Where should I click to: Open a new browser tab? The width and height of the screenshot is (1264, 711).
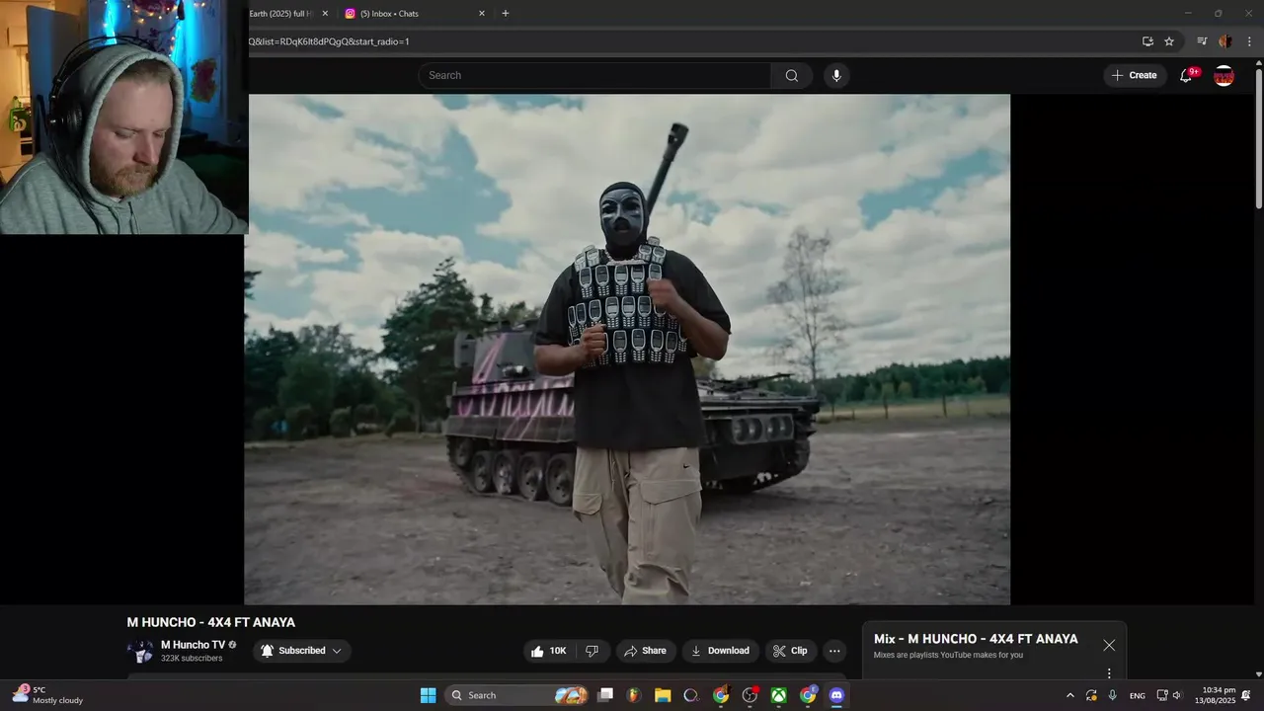tap(506, 14)
